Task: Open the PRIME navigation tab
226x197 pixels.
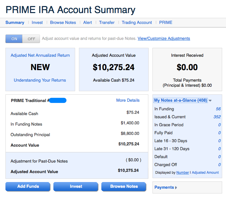Action: (166, 23)
